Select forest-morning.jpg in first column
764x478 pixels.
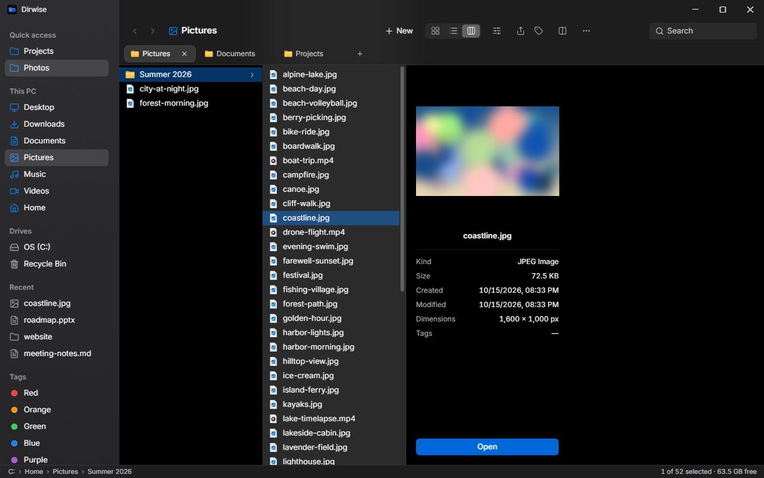pyautogui.click(x=190, y=103)
